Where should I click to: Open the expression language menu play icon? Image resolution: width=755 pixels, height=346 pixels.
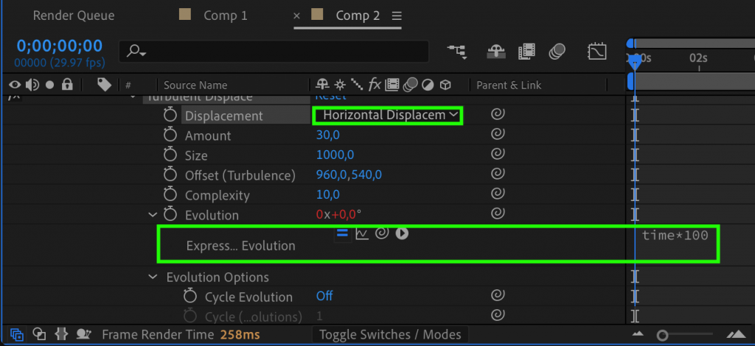[x=402, y=233]
